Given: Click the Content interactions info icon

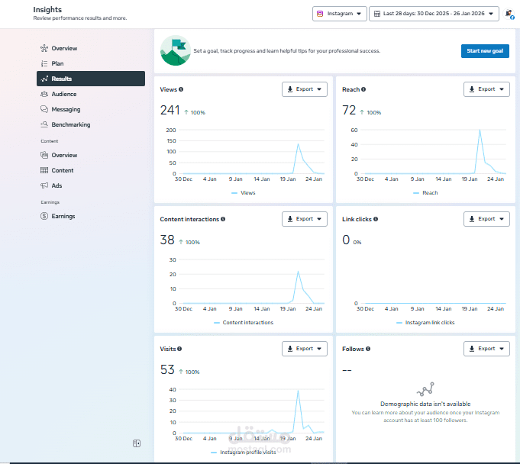Looking at the screenshot, I should [223, 219].
